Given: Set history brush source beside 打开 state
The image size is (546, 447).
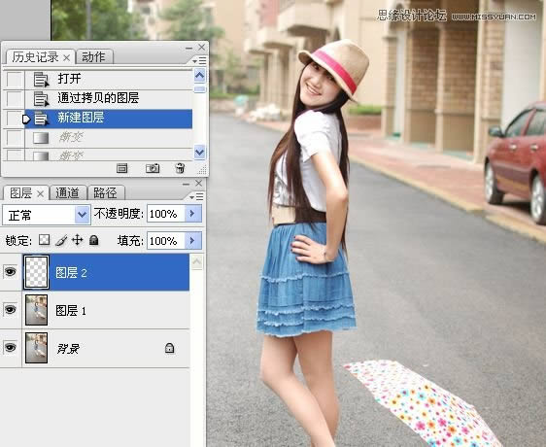Looking at the screenshot, I should (x=14, y=80).
